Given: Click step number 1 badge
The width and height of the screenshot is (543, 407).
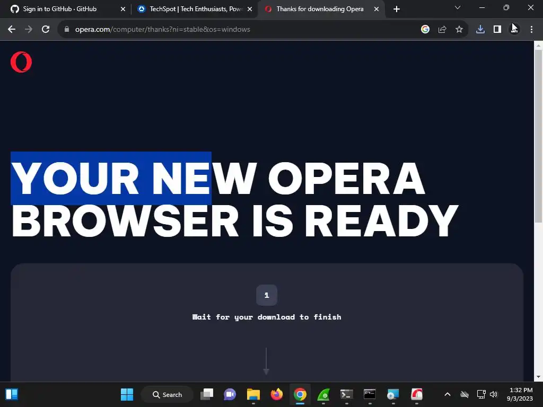Looking at the screenshot, I should (x=267, y=295).
